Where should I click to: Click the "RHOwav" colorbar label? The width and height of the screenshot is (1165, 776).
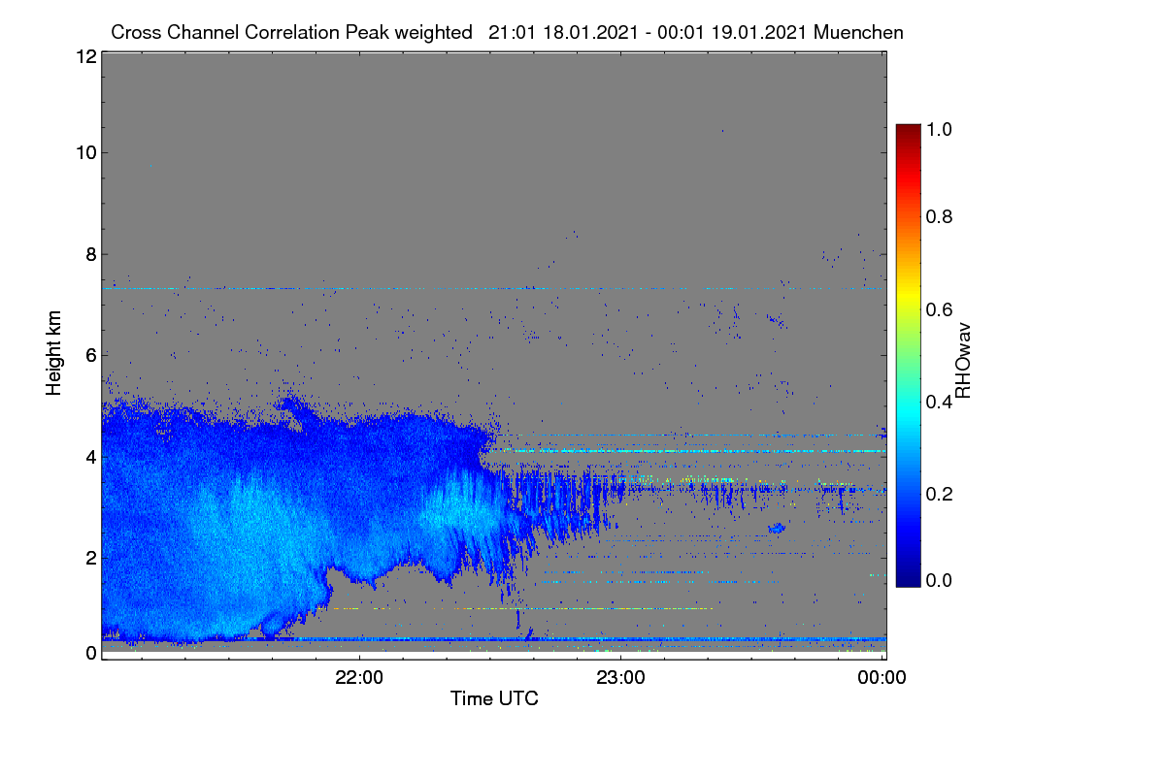point(963,361)
